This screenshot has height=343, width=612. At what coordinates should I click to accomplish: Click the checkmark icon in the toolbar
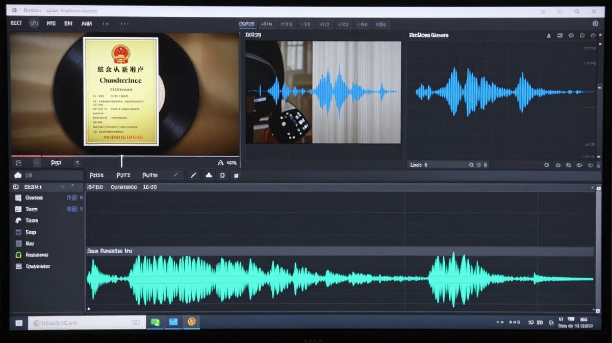click(x=176, y=175)
